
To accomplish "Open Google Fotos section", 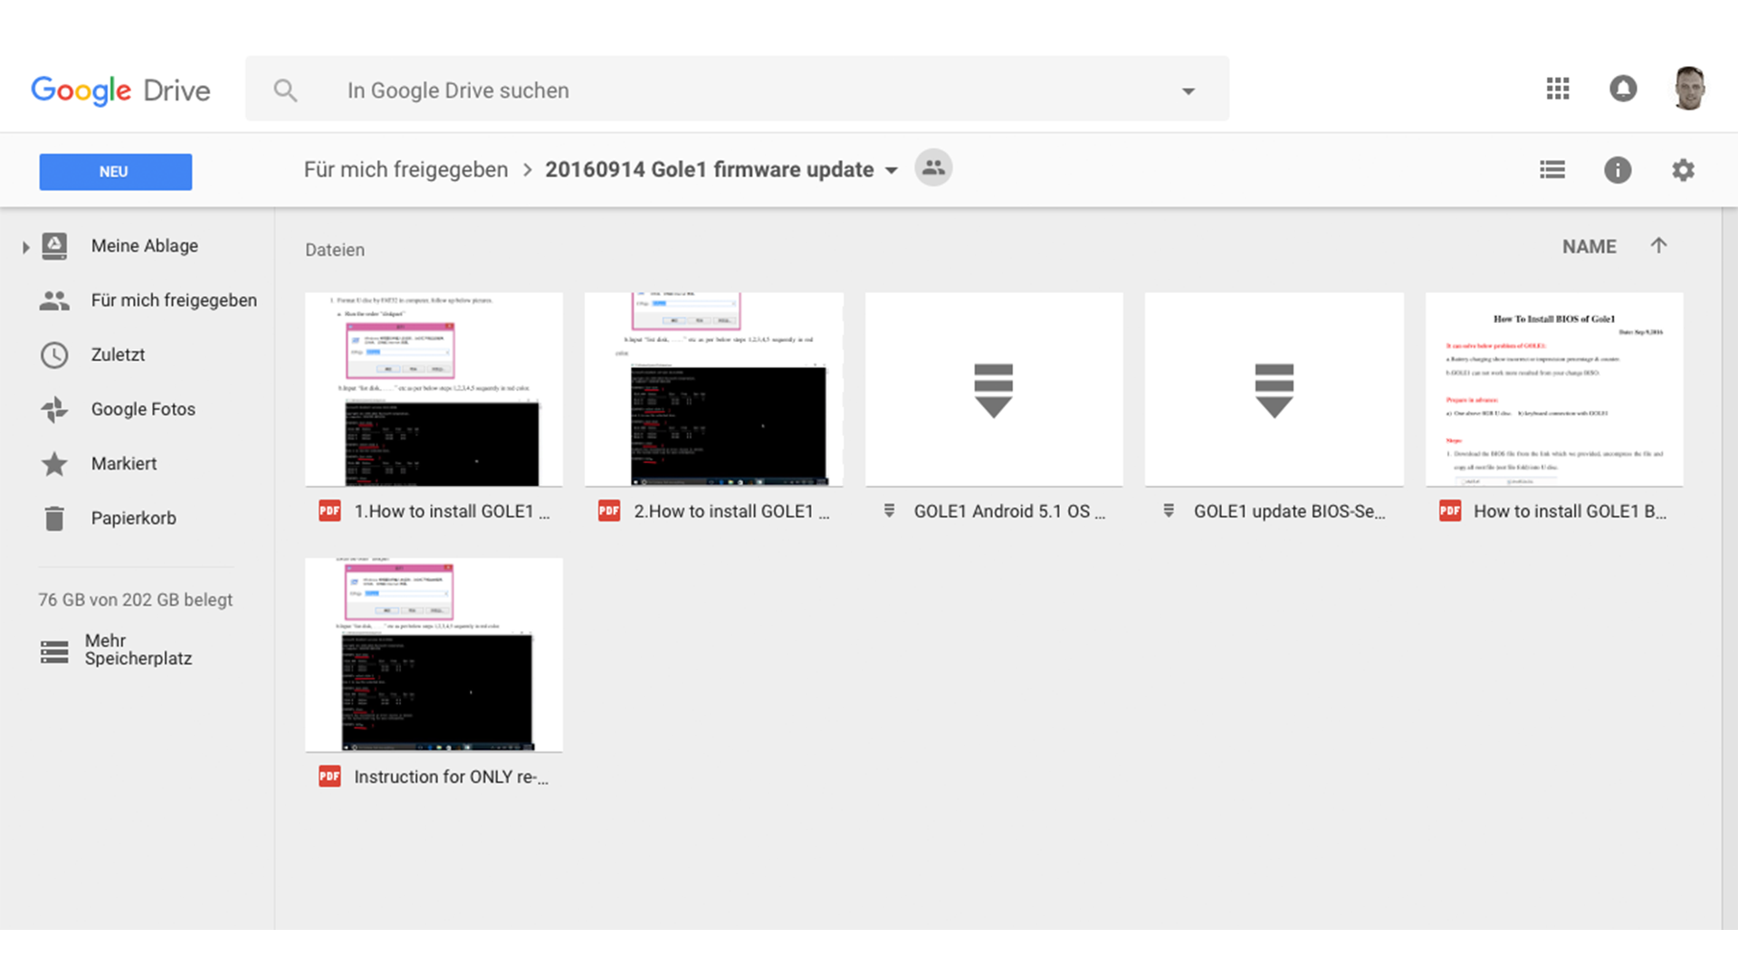I will click(x=143, y=409).
